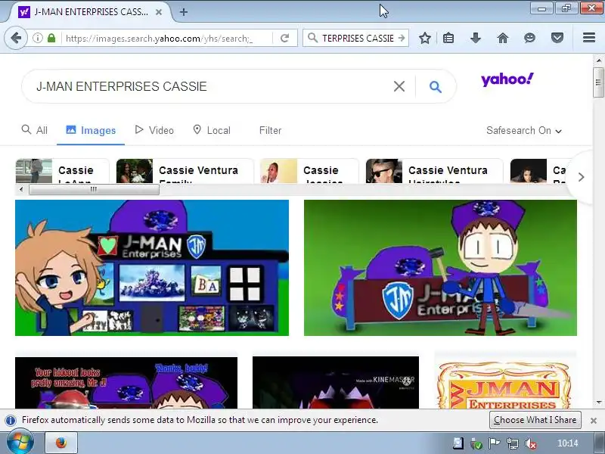Clear the Yahoo search query with X

click(399, 86)
